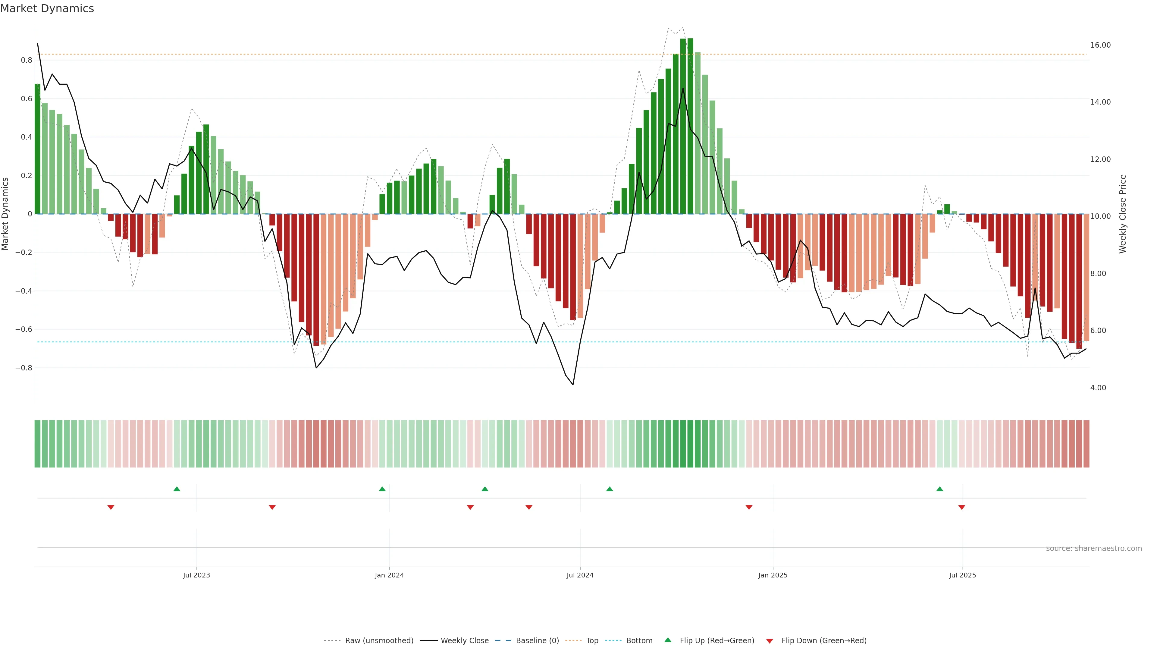Click the red flip-down triangle at Jul 2025

click(x=962, y=507)
